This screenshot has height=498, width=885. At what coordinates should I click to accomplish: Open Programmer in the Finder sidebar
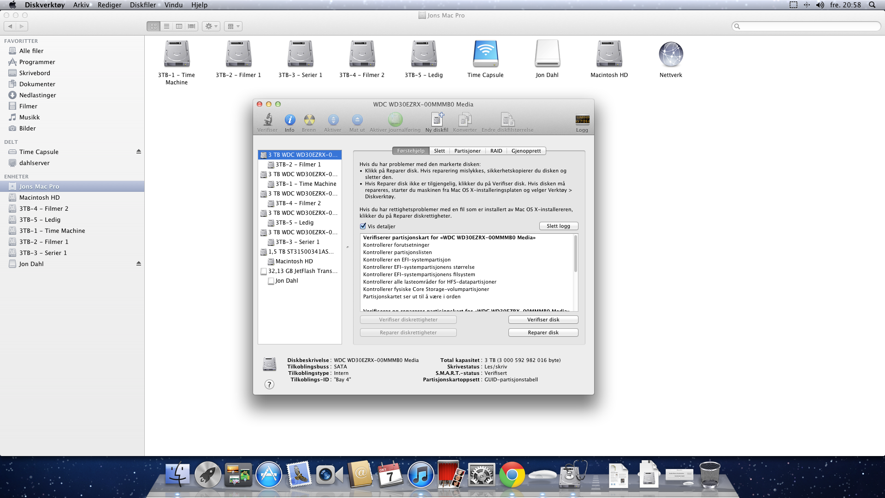(x=72, y=62)
